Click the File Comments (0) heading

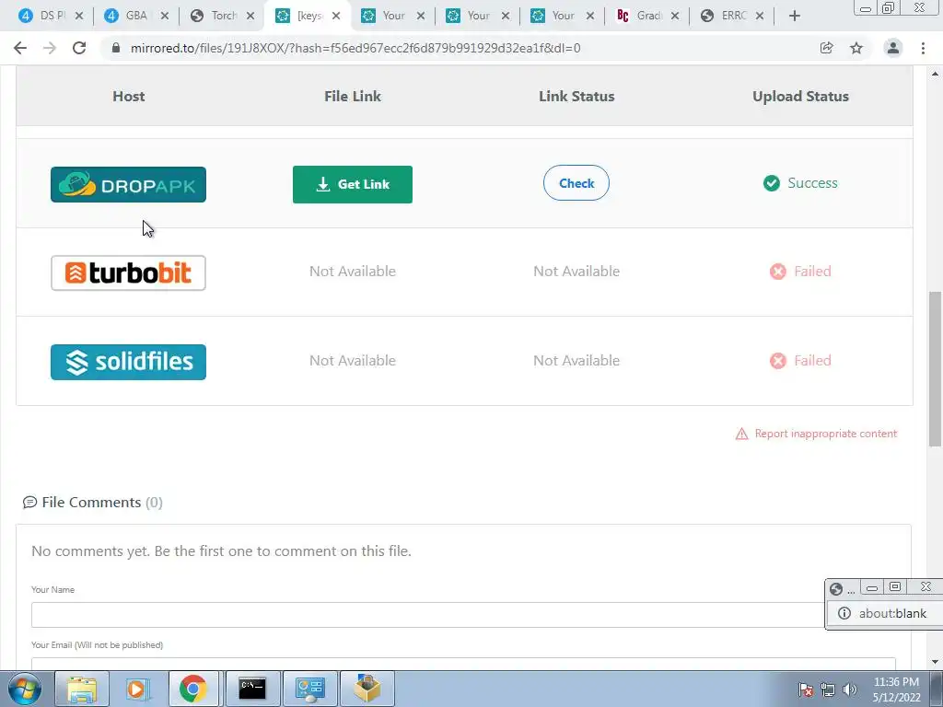(x=102, y=503)
